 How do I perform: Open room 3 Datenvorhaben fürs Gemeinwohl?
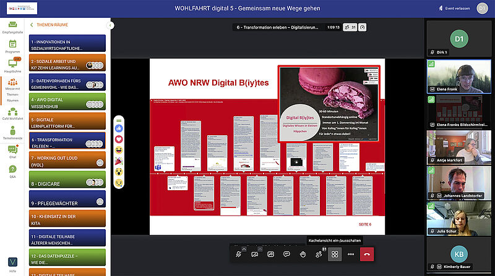coord(67,82)
